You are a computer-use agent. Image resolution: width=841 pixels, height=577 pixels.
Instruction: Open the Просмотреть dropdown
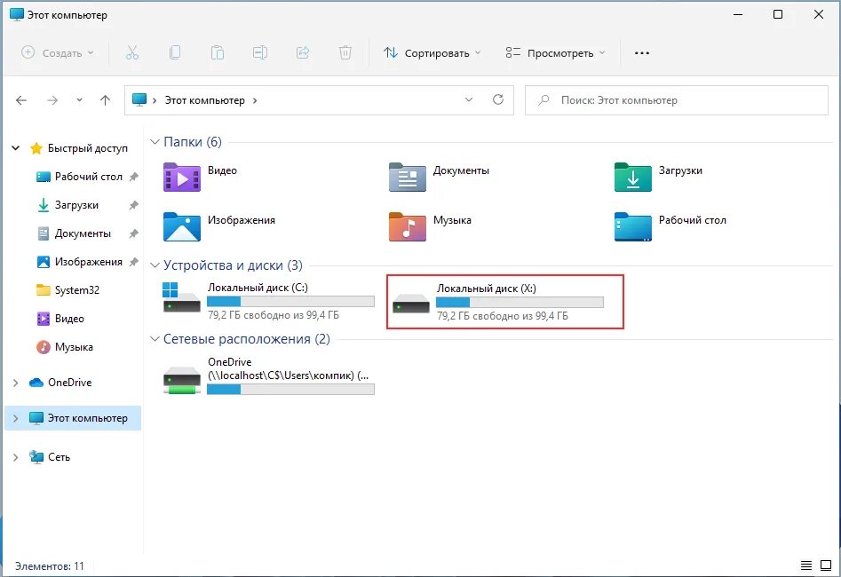pos(555,52)
